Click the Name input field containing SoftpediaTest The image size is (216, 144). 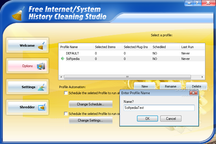click(159, 108)
